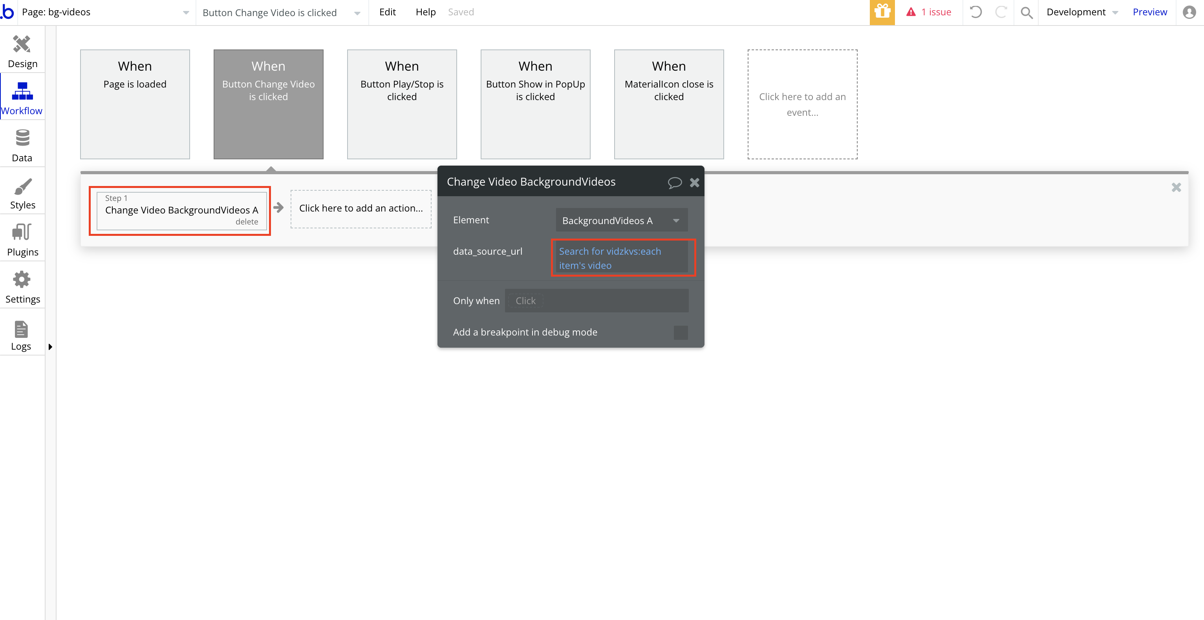The image size is (1204, 620).
Task: Click the Only when condition field
Action: 597,301
